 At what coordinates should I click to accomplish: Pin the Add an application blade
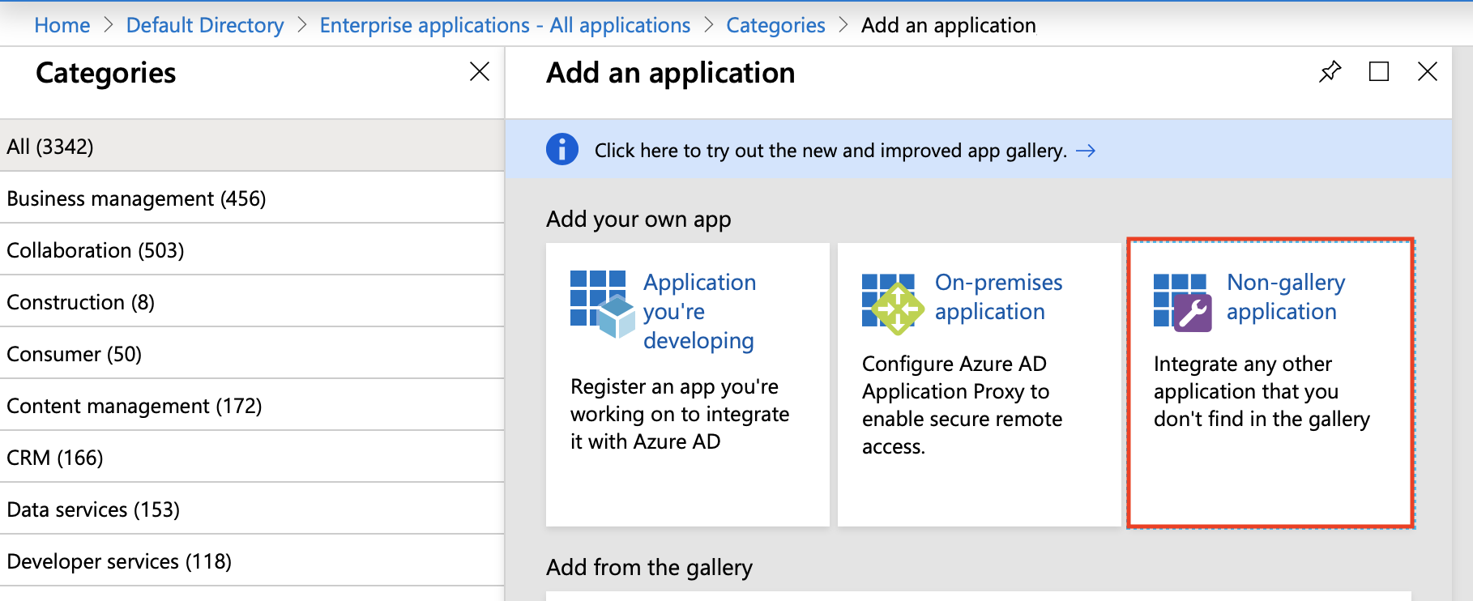click(x=1330, y=72)
